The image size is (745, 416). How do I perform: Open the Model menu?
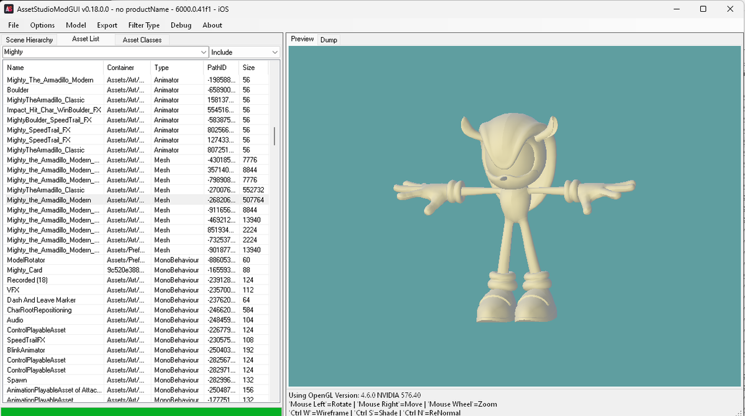(76, 25)
